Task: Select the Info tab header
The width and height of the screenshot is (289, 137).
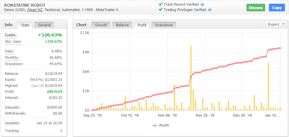Action: (8, 25)
